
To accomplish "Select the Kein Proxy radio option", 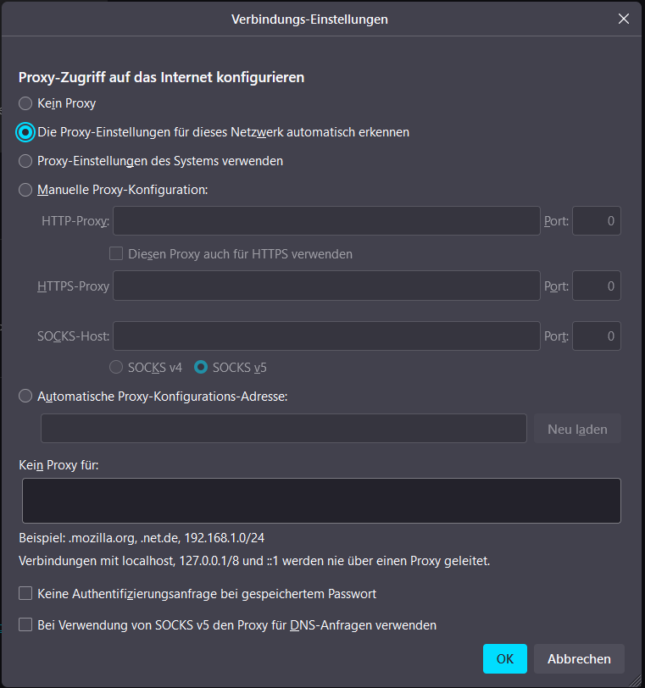I will [x=26, y=103].
